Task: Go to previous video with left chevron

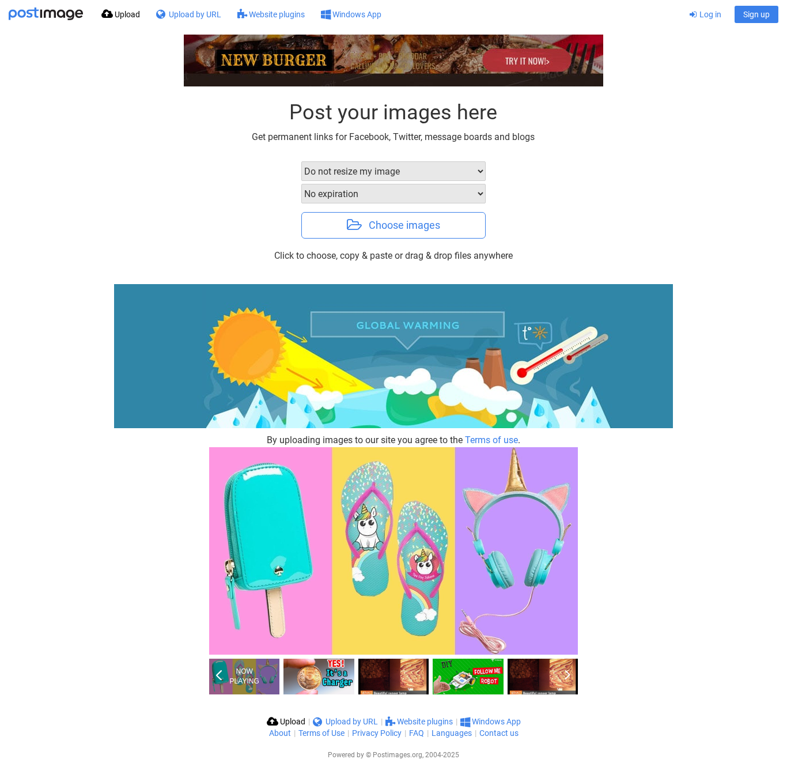Action: click(x=219, y=675)
